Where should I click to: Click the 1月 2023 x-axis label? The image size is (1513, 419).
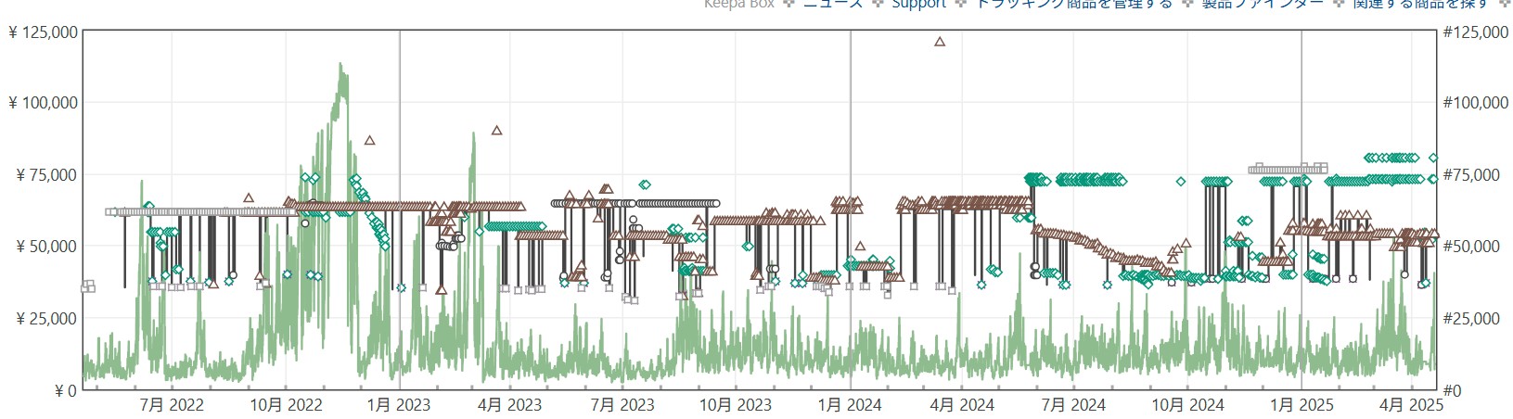[x=399, y=405]
